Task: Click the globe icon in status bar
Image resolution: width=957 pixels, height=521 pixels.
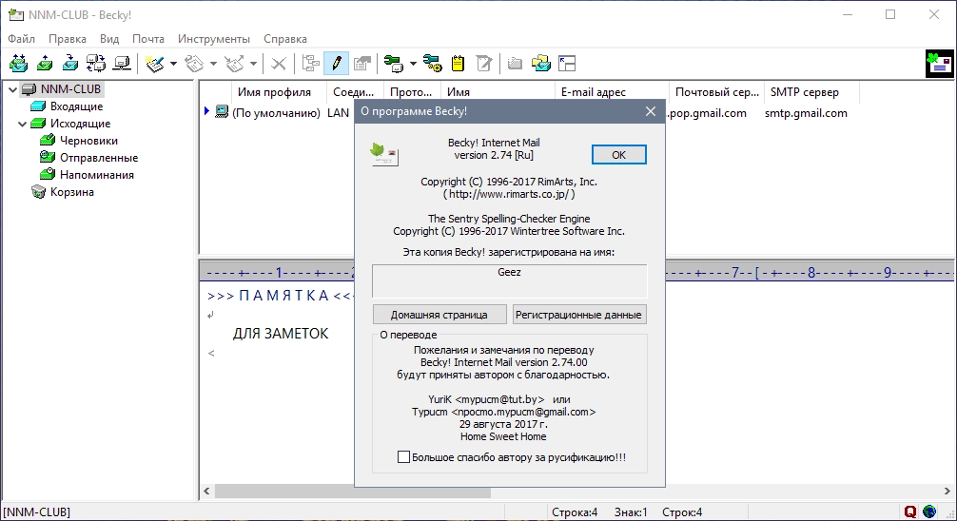Action: 929,511
